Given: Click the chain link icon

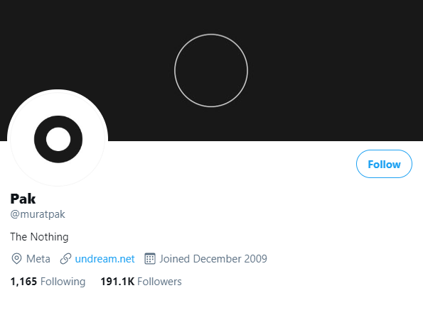Looking at the screenshot, I should click(x=65, y=259).
